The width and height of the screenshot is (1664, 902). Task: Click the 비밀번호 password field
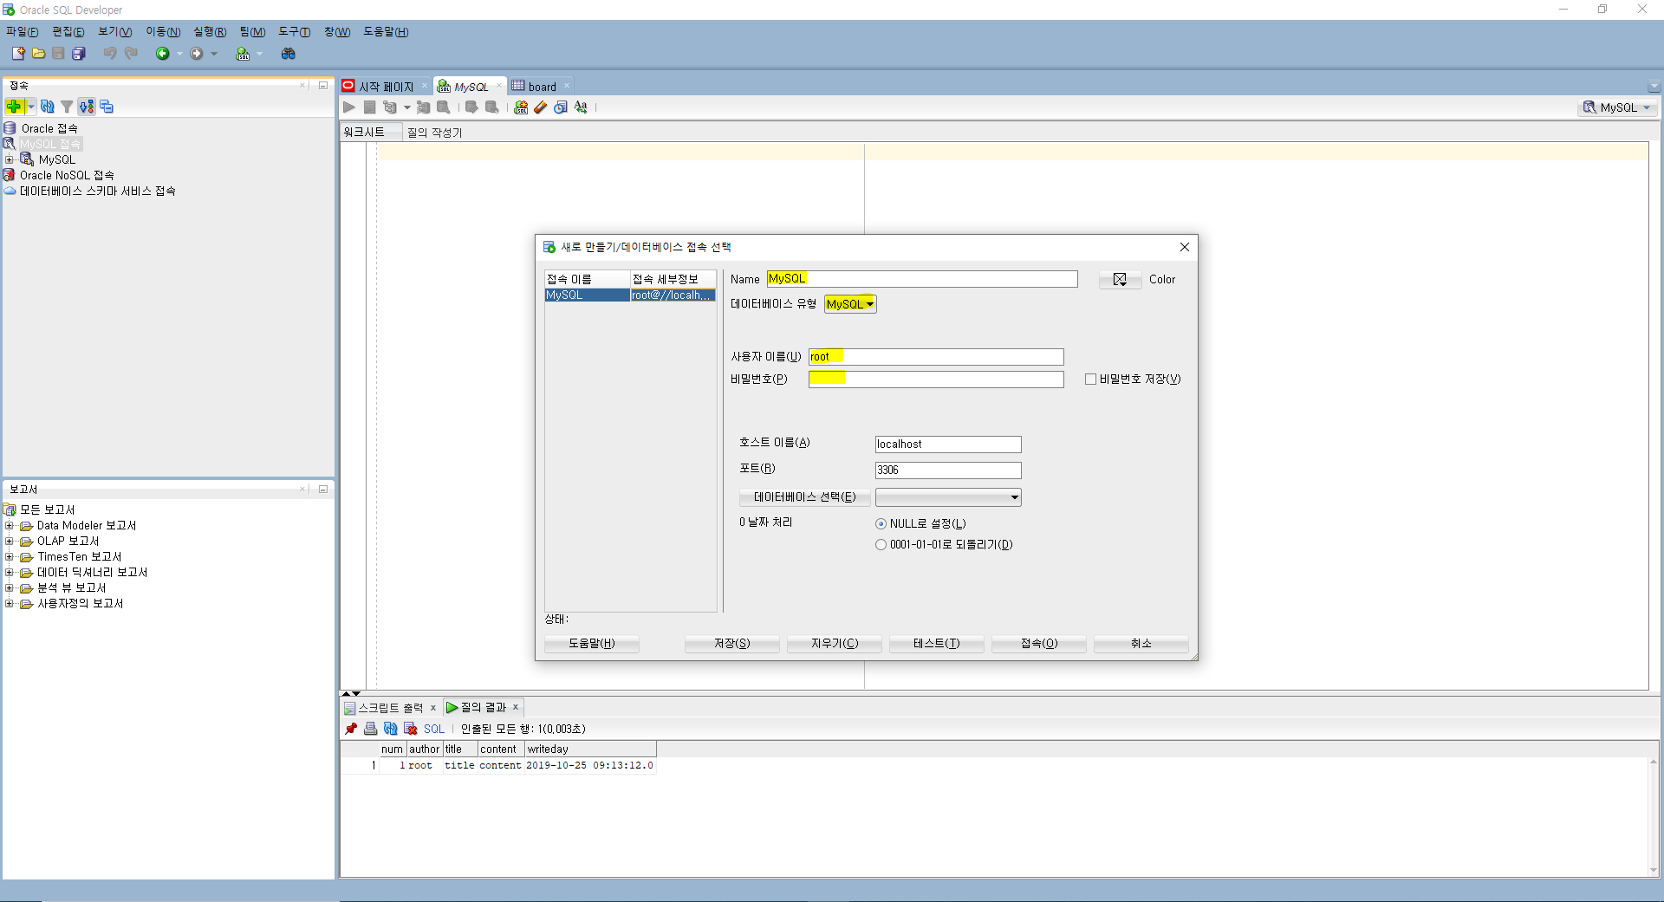[x=936, y=380]
